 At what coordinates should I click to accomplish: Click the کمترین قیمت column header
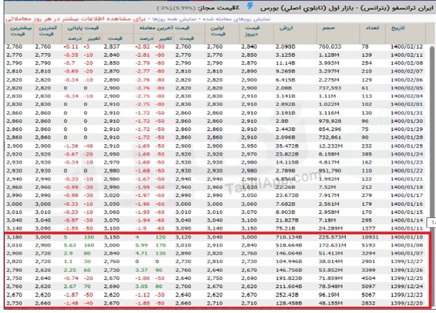47,31
